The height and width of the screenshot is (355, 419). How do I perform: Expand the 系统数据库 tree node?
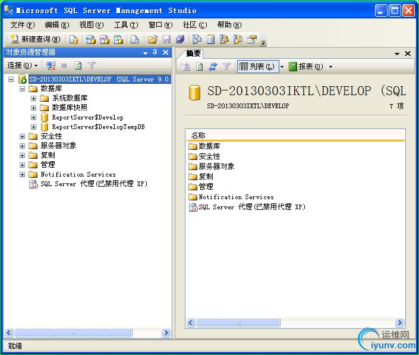click(x=33, y=98)
